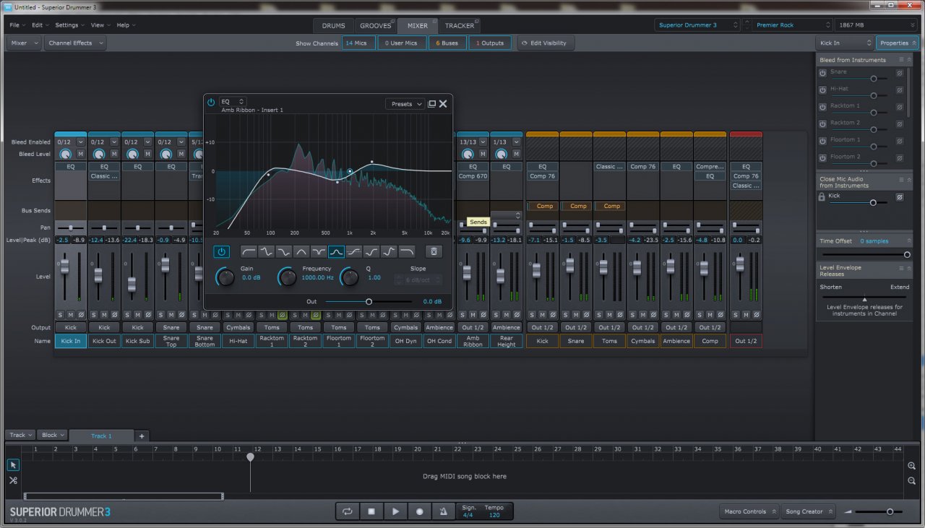Adjust the EQ Out level slider
925x528 pixels.
click(369, 301)
